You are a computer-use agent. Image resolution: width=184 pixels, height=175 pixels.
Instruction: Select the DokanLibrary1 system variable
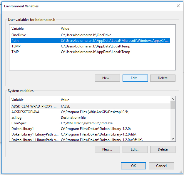tap(91, 129)
